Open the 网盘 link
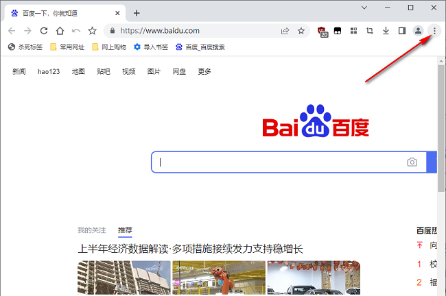Viewport: 446px width, 296px height. click(x=179, y=71)
